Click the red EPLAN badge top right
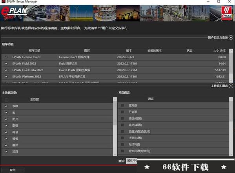This screenshot has width=235, height=173. [226, 13]
